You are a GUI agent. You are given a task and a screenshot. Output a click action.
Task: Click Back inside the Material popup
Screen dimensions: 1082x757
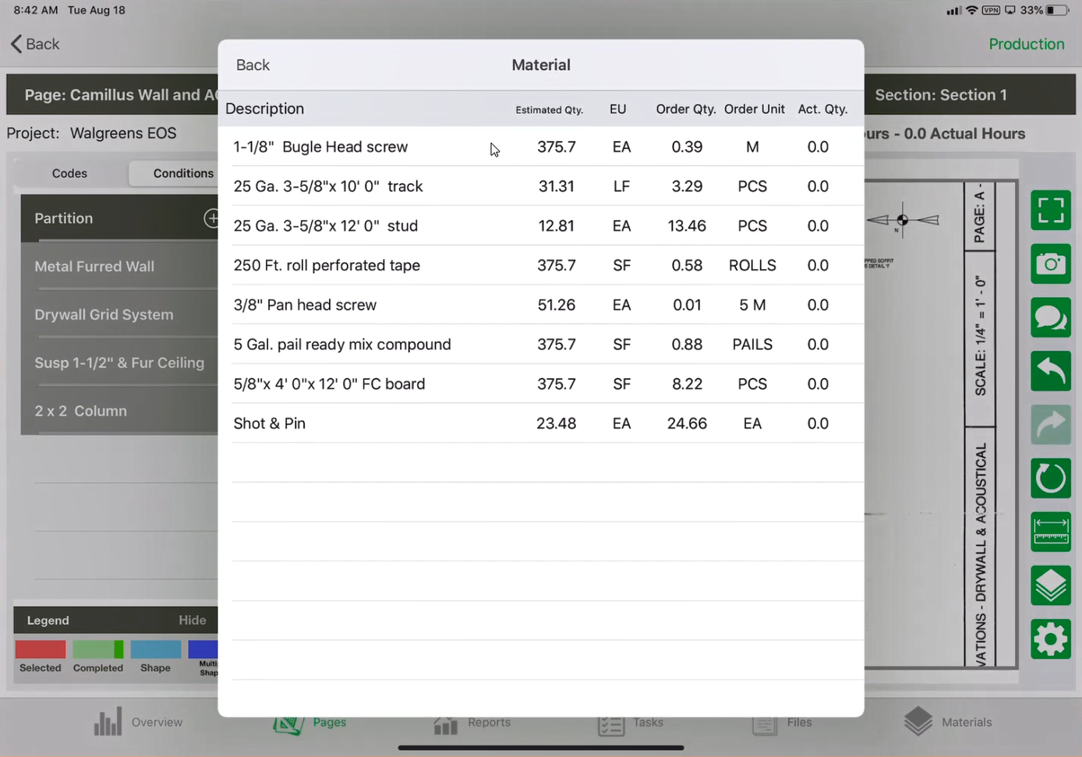pyautogui.click(x=253, y=65)
